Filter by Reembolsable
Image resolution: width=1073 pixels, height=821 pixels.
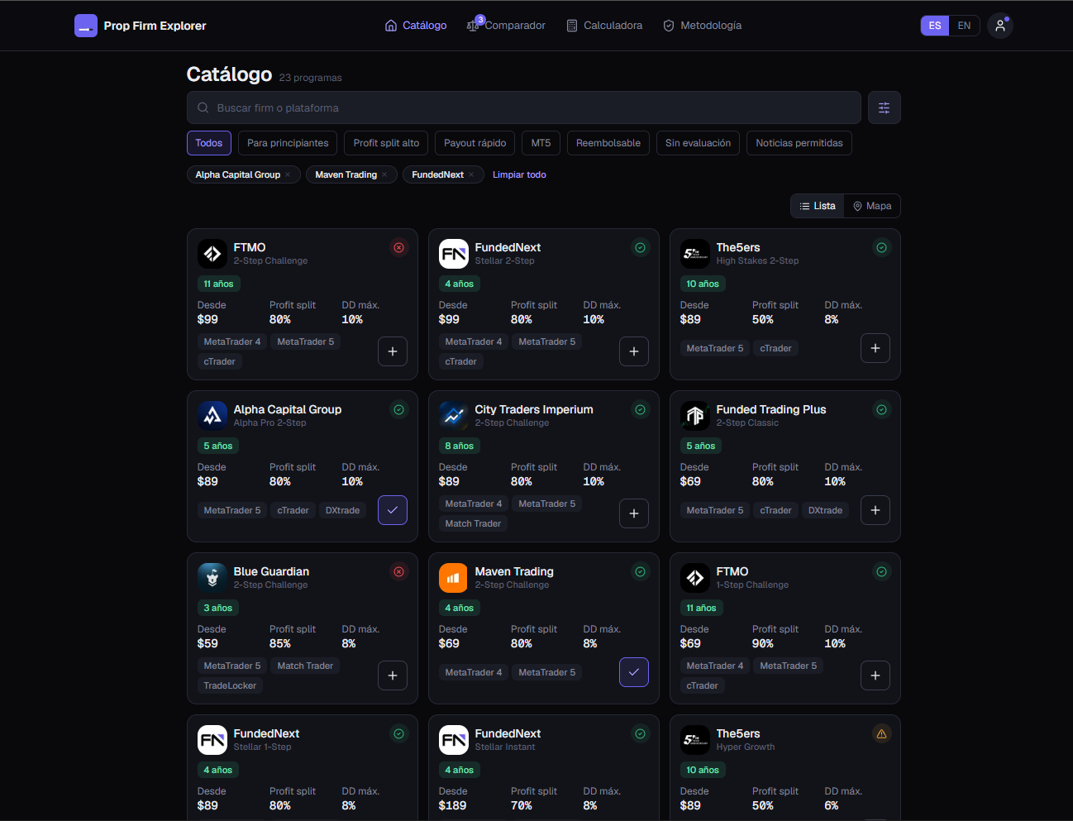click(x=608, y=143)
